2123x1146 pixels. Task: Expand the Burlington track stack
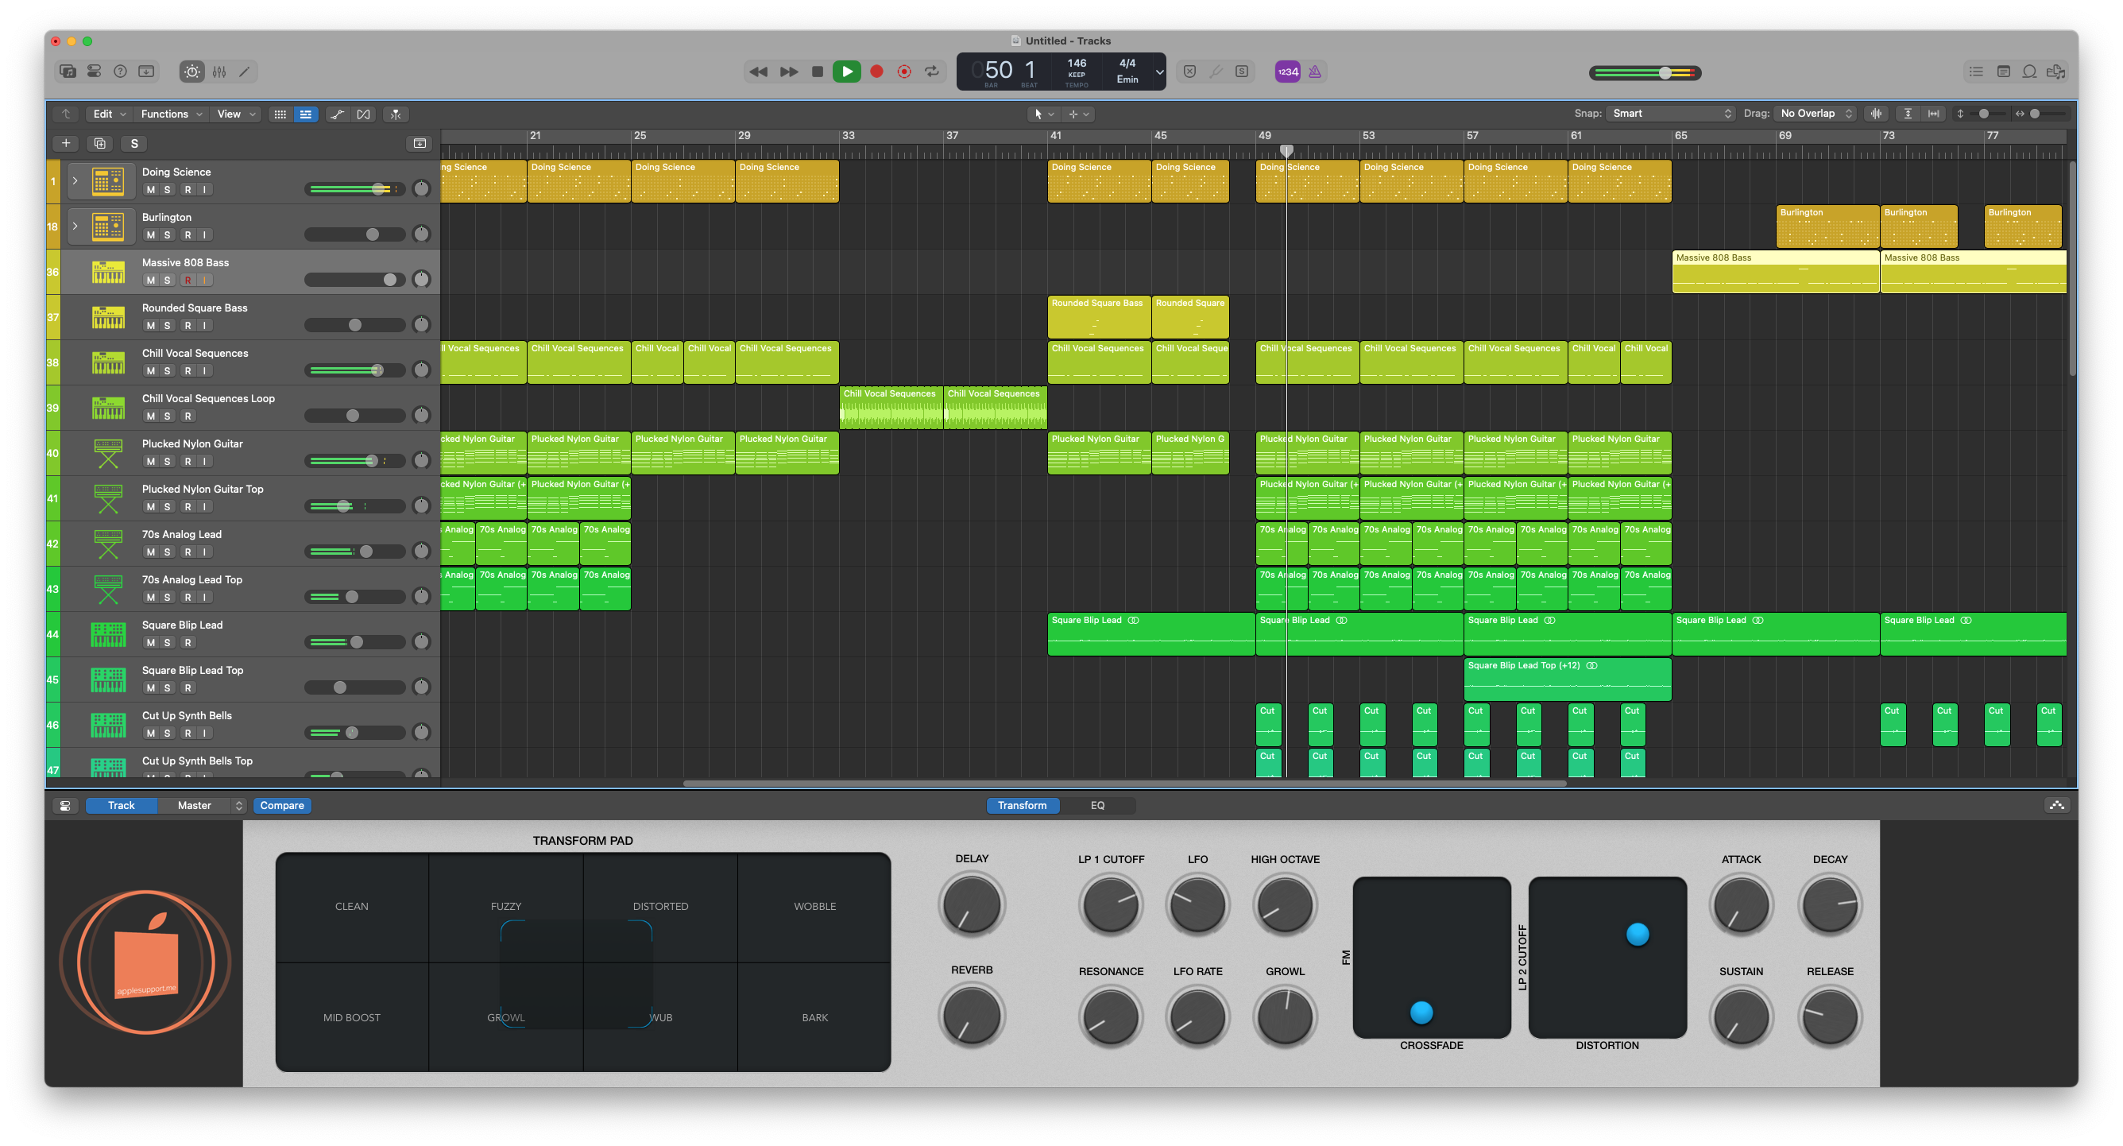[x=75, y=226]
